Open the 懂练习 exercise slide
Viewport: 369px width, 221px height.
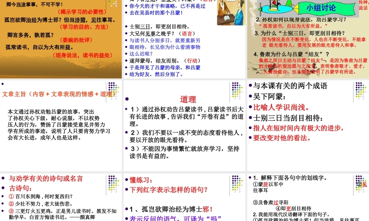tap(184, 197)
